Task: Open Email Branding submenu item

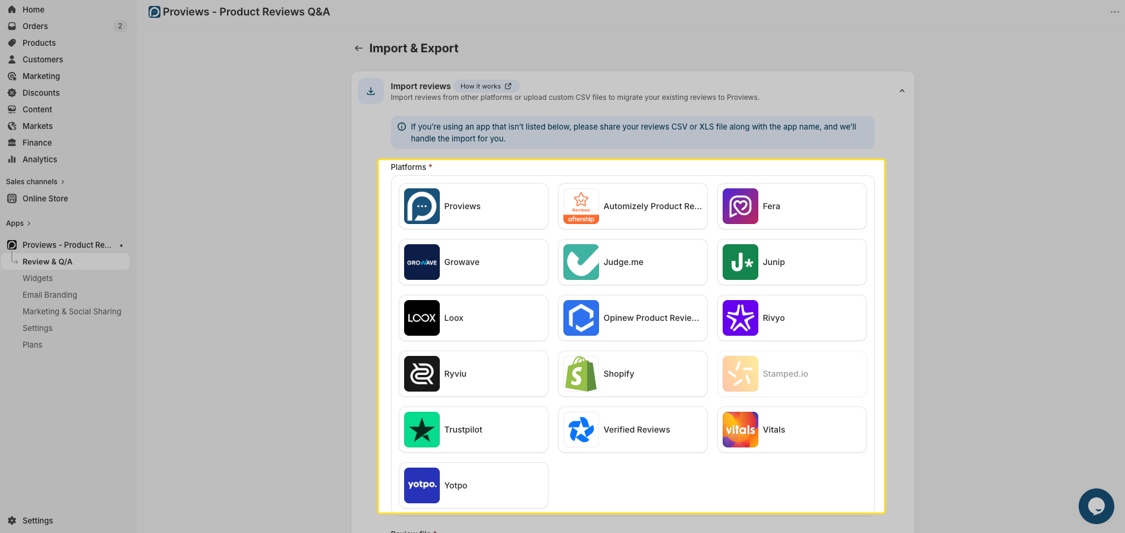Action: pyautogui.click(x=50, y=295)
